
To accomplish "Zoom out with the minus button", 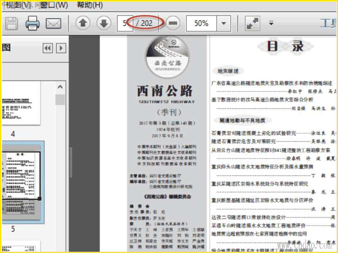I will point(173,23).
